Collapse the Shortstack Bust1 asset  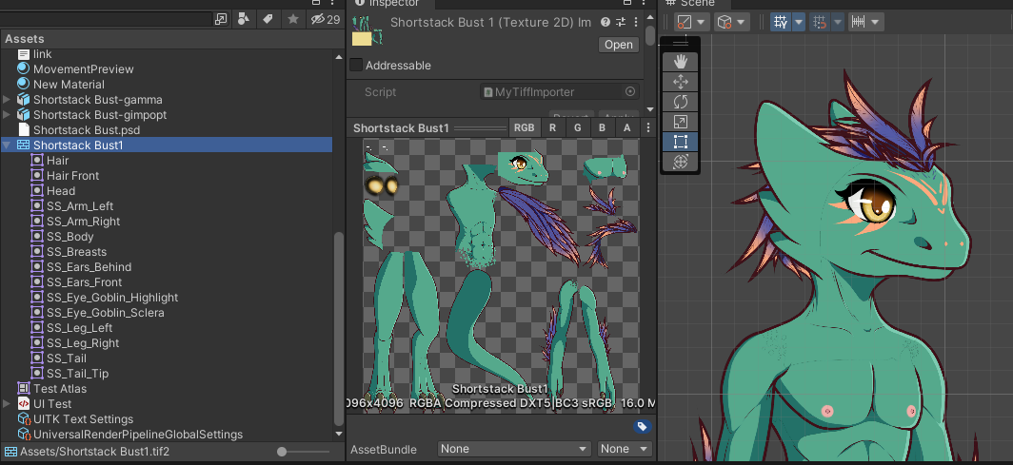point(8,145)
